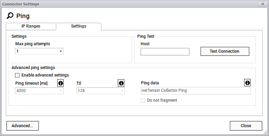The image size is (269, 136).
Task: Click the Advanced ping settings group label
Action: [33, 68]
